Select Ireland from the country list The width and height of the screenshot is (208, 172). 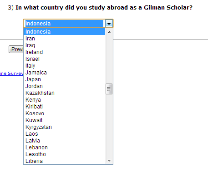click(x=64, y=52)
